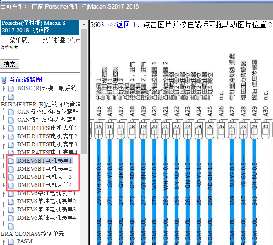
Task: Click the sidebar vertical scrollbar thumb
Action: (x=84, y=91)
